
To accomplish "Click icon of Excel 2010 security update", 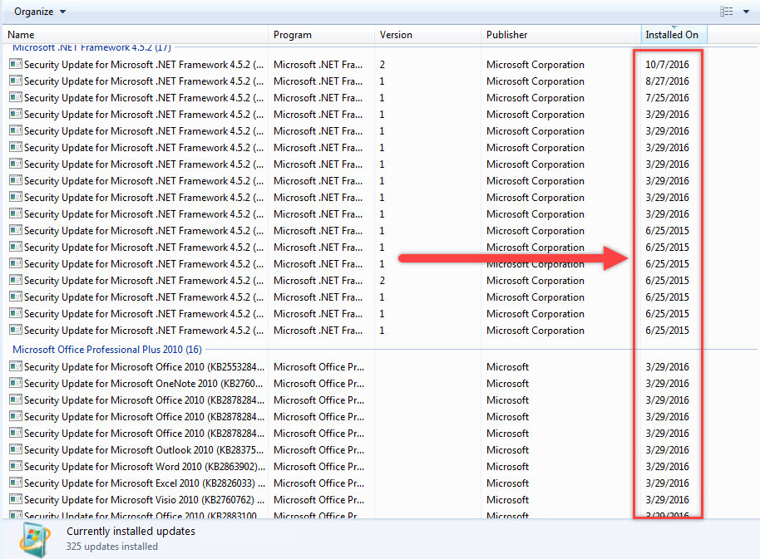I will point(15,483).
